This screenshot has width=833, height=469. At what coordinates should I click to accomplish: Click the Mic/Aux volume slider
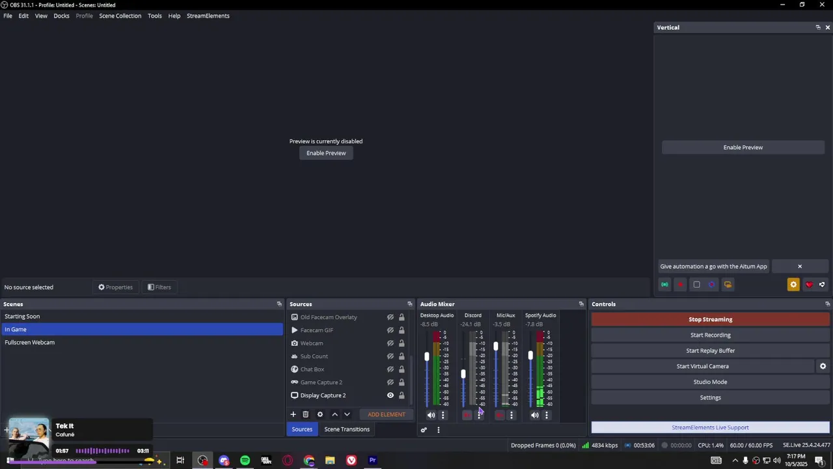pos(496,346)
